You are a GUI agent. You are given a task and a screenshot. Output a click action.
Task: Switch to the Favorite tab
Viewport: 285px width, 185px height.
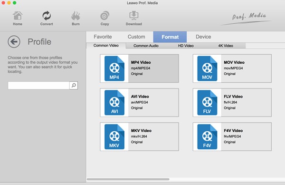103,37
